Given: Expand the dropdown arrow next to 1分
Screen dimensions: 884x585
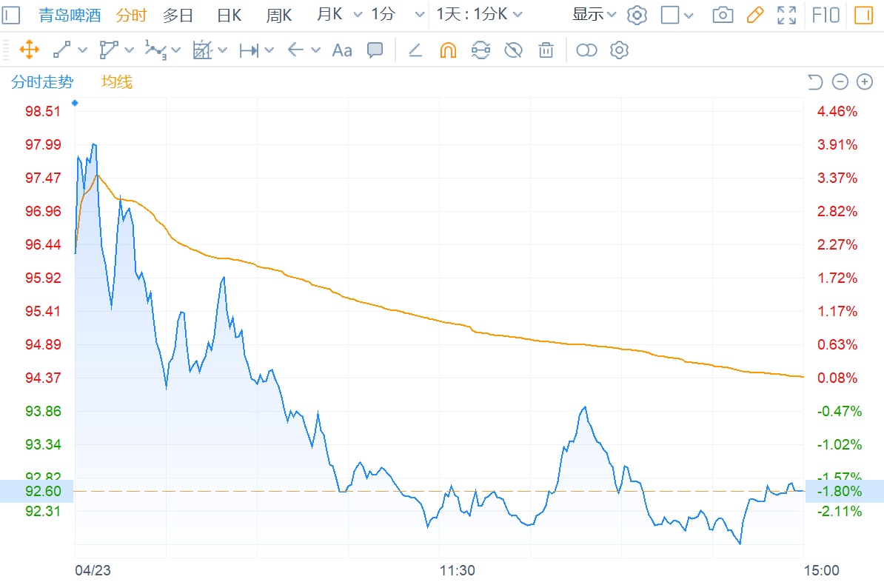Looking at the screenshot, I should [x=420, y=15].
